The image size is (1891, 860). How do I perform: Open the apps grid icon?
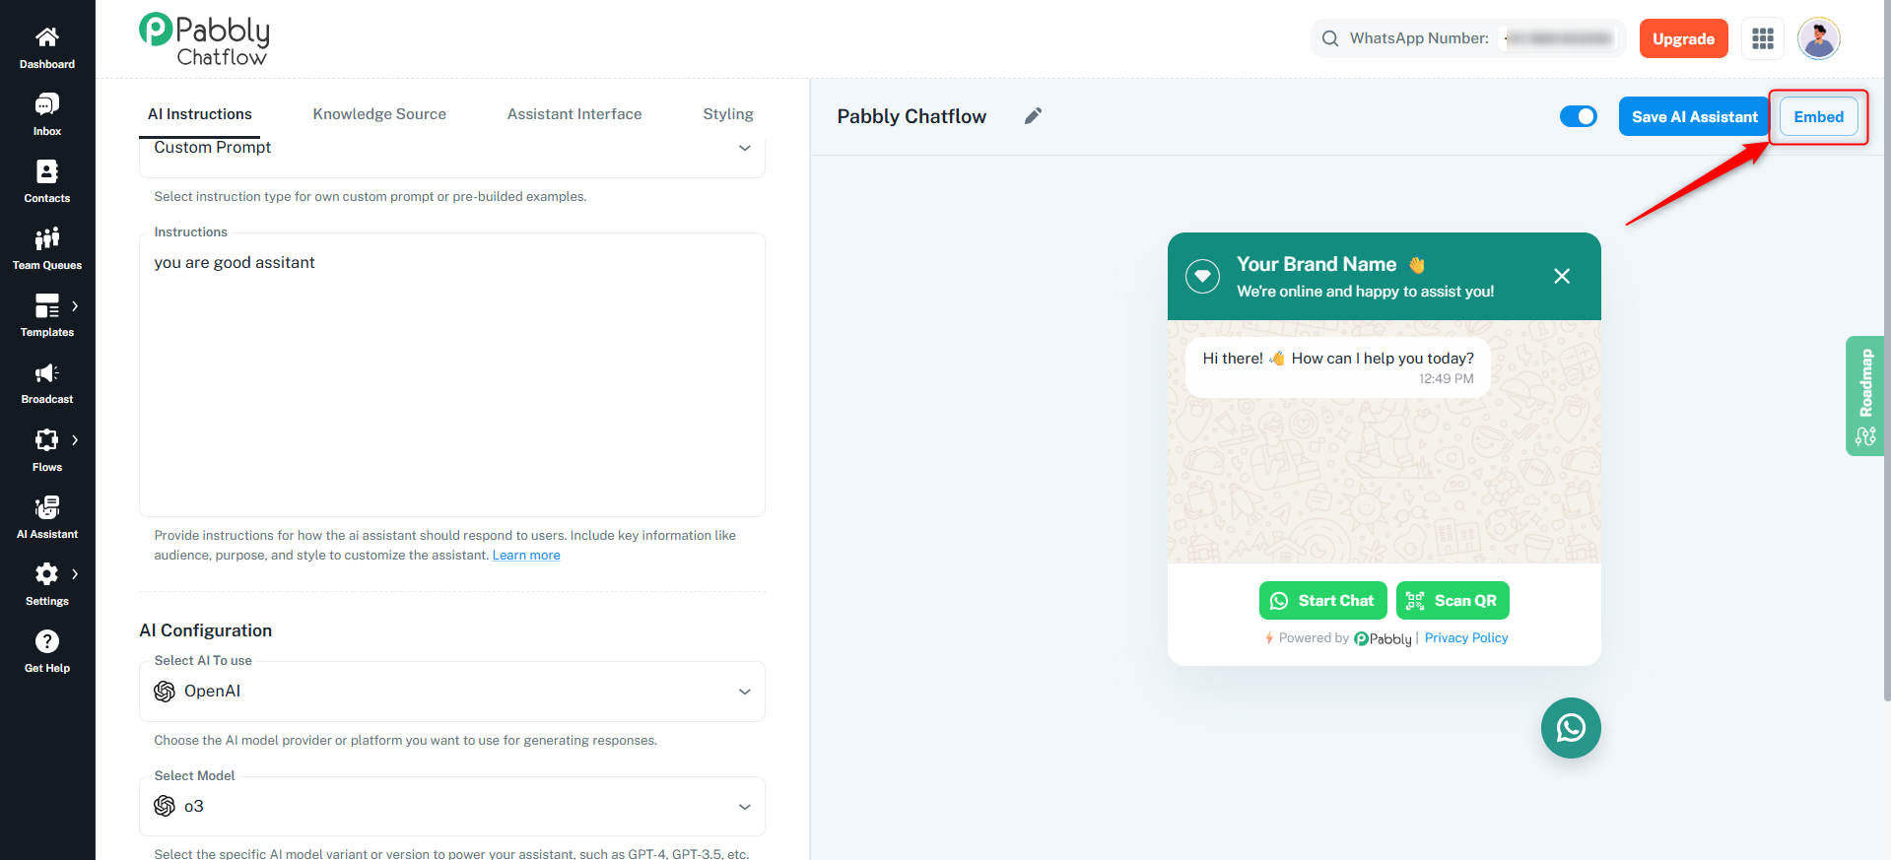1763,38
